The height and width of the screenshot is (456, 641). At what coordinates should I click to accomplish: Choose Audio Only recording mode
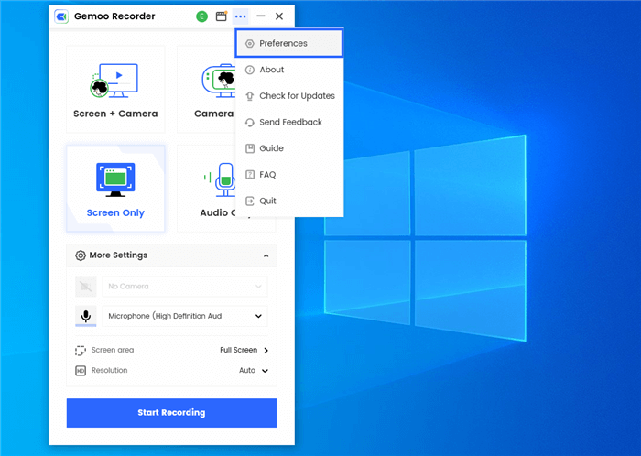pyautogui.click(x=206, y=189)
